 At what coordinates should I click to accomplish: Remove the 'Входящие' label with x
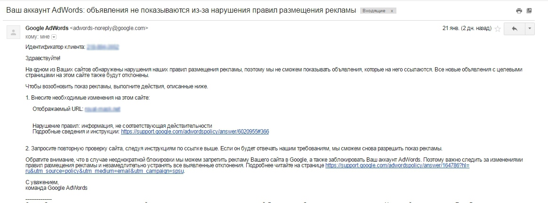click(x=392, y=11)
